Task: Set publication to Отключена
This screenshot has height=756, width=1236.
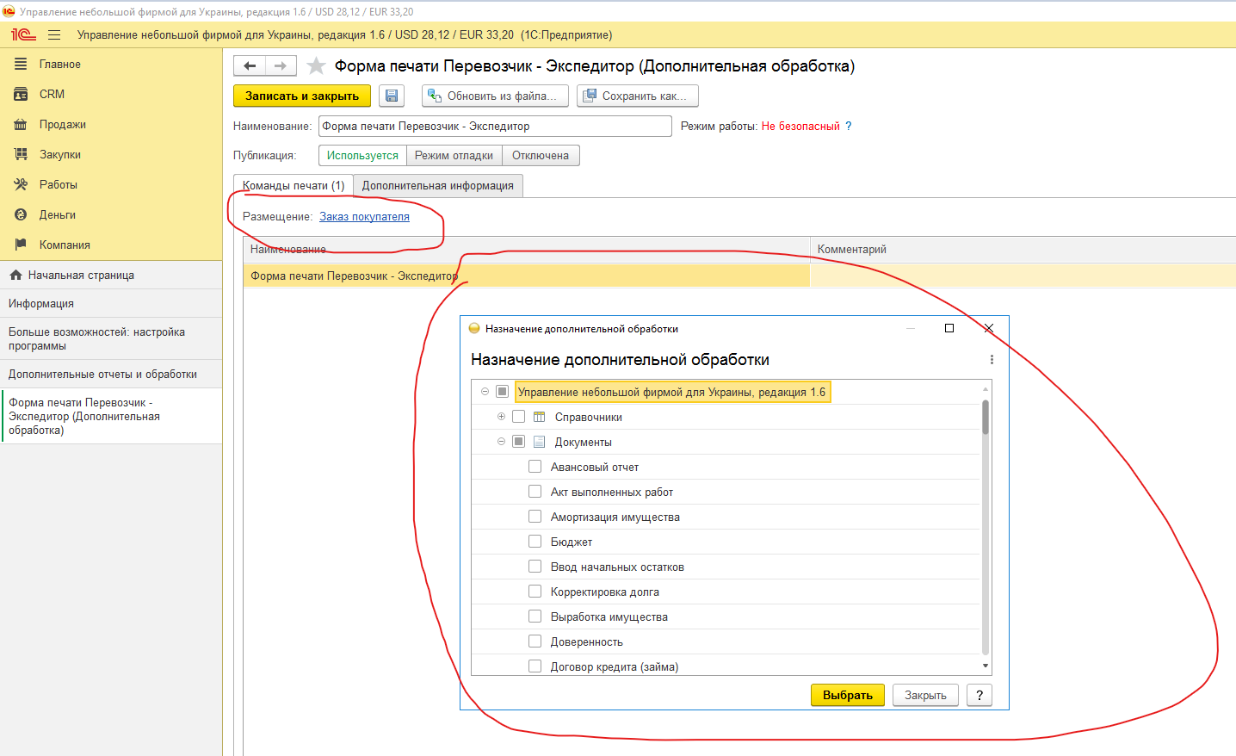Action: [x=541, y=155]
